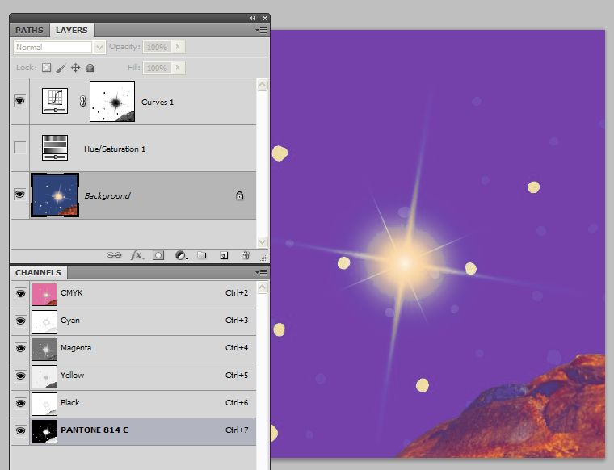The height and width of the screenshot is (470, 614).
Task: Add a layer mask
Action: tap(158, 255)
